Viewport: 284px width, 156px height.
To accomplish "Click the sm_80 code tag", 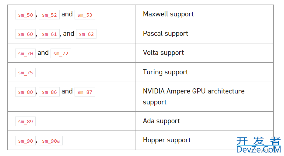I will (x=25, y=92).
